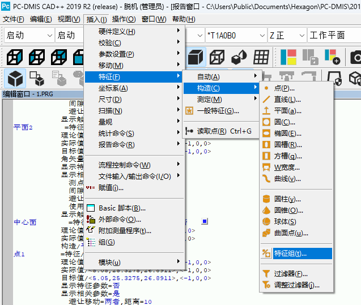This screenshot has height=305, width=361.
Task: Select the grid view icon in toolbar
Action: [x=261, y=57]
